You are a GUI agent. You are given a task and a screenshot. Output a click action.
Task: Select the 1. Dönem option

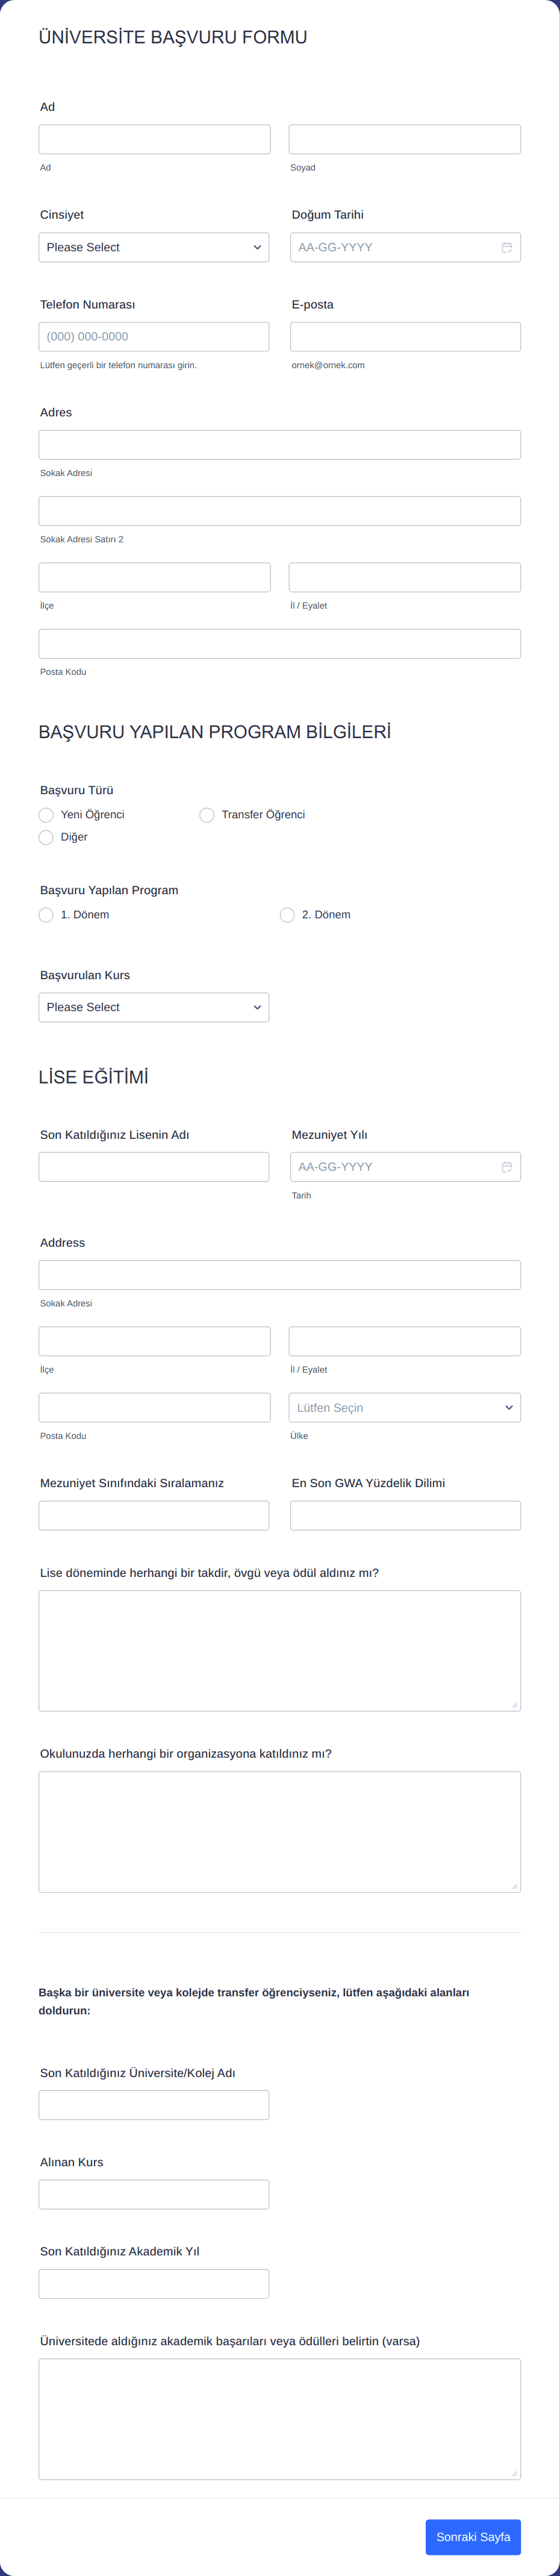46,914
